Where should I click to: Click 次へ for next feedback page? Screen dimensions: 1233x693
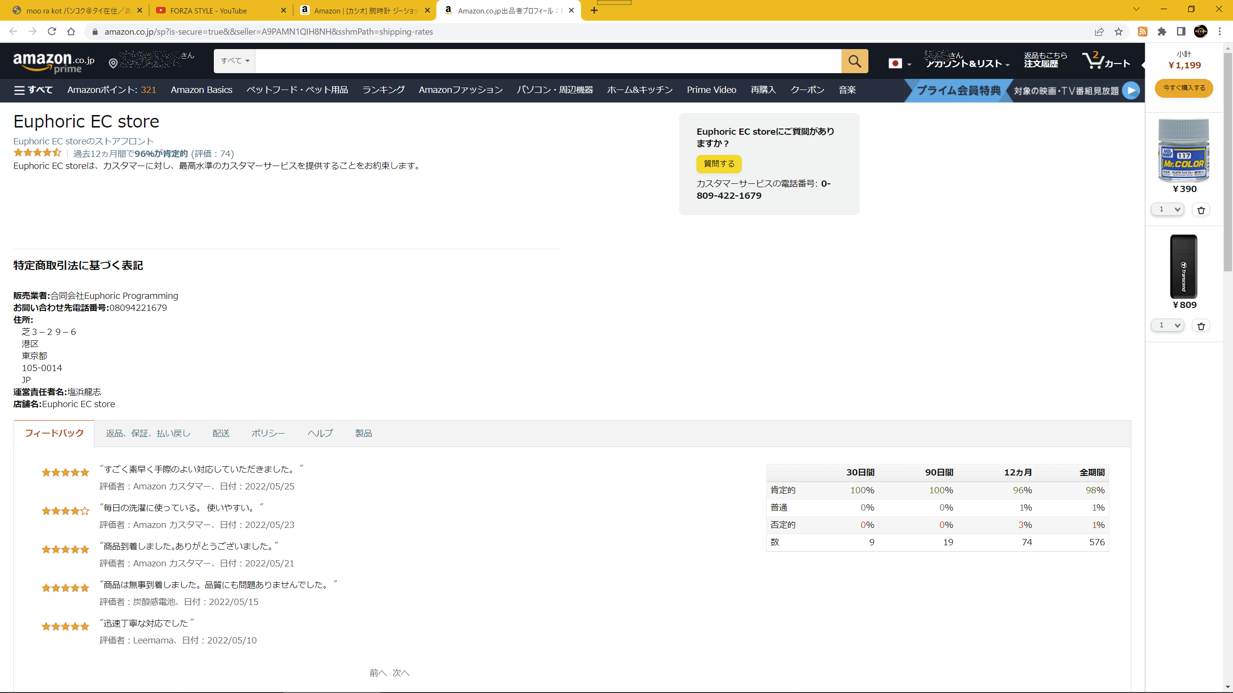tap(401, 673)
